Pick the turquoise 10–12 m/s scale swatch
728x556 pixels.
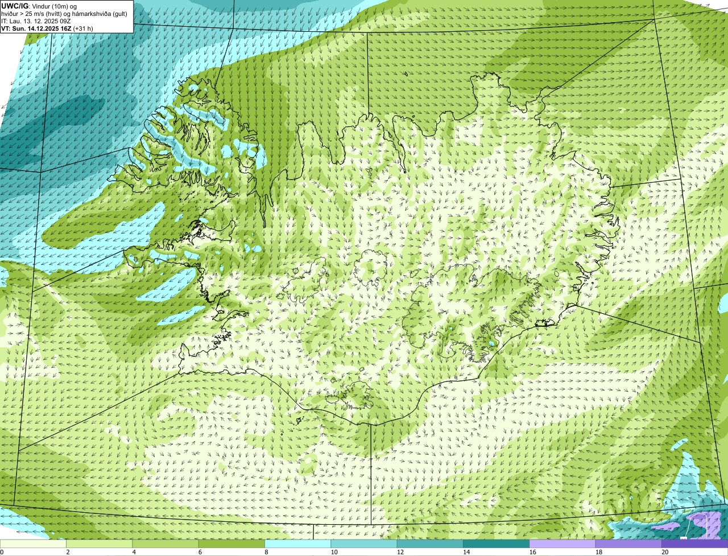pyautogui.click(x=364, y=543)
